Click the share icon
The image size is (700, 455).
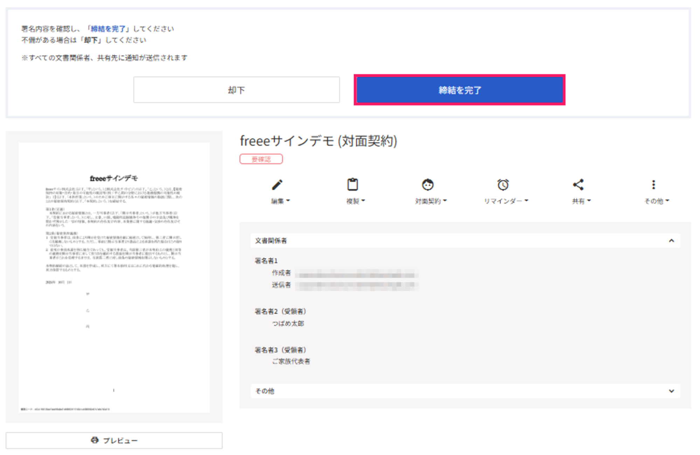tap(578, 185)
